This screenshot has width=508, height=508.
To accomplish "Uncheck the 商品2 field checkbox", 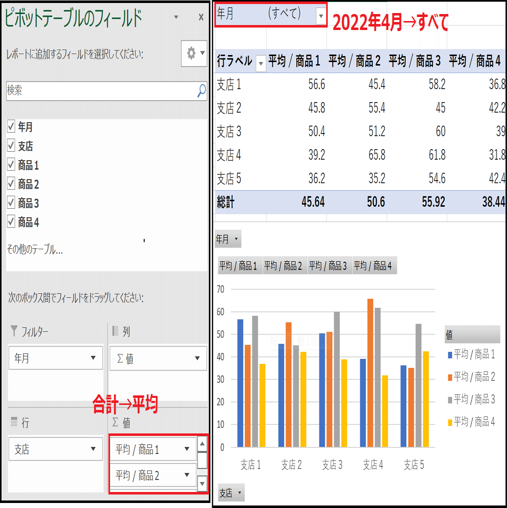I will coord(11,183).
